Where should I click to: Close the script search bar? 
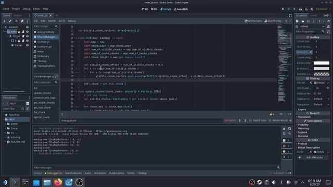click(290, 121)
